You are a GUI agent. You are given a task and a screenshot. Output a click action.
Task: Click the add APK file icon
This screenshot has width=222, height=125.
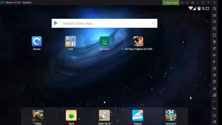pyautogui.click(x=214, y=82)
